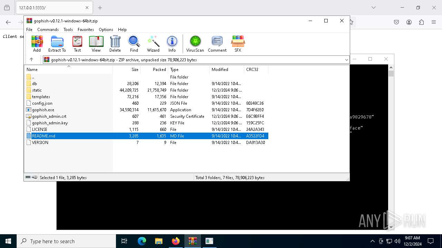The height and width of the screenshot is (248, 442).
Task: Sort by the CRC32 column header
Action: pos(256,70)
